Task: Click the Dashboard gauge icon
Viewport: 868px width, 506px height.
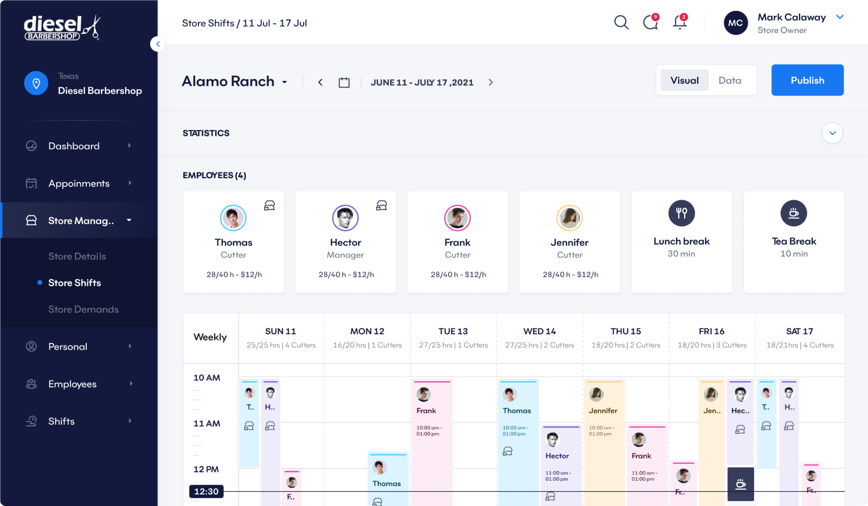Action: (x=31, y=145)
